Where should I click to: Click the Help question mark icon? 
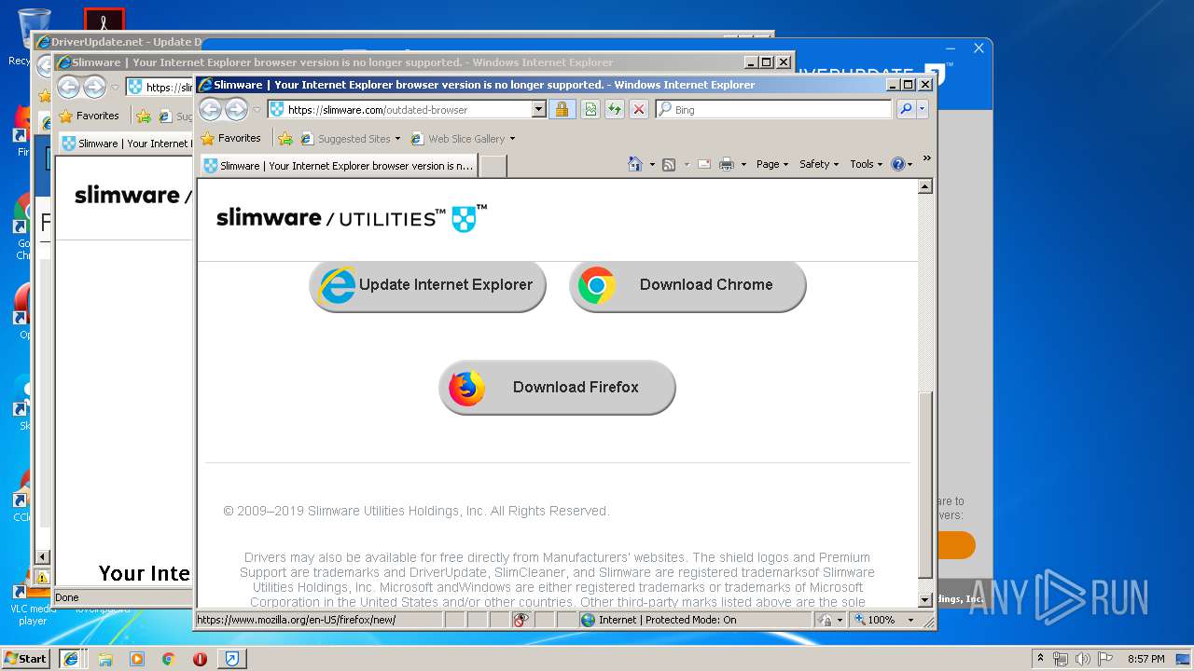tap(897, 164)
